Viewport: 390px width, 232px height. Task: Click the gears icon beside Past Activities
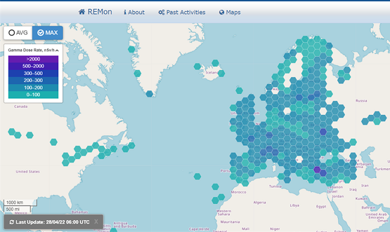pos(161,12)
